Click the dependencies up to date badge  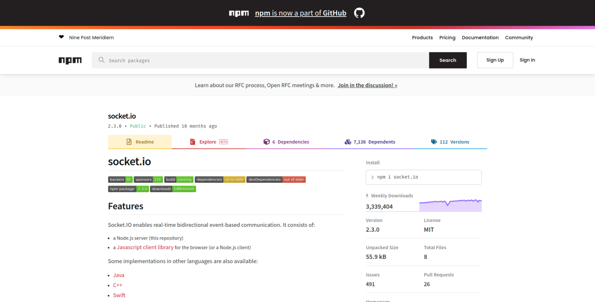point(220,179)
